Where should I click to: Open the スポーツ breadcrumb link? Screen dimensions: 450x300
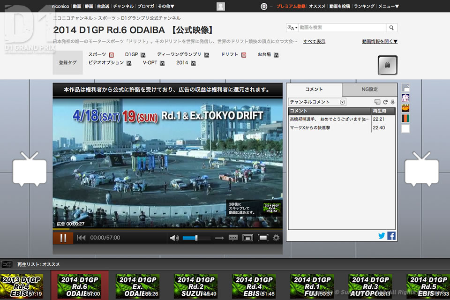(107, 18)
